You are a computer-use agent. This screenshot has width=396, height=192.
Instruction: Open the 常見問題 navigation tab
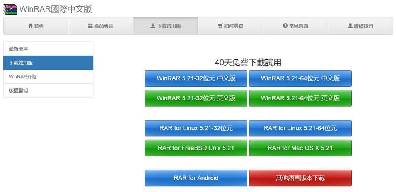click(295, 26)
